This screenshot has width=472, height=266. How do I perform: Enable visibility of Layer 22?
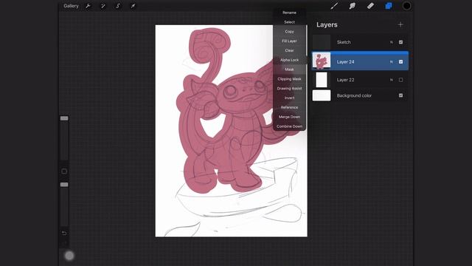point(400,80)
